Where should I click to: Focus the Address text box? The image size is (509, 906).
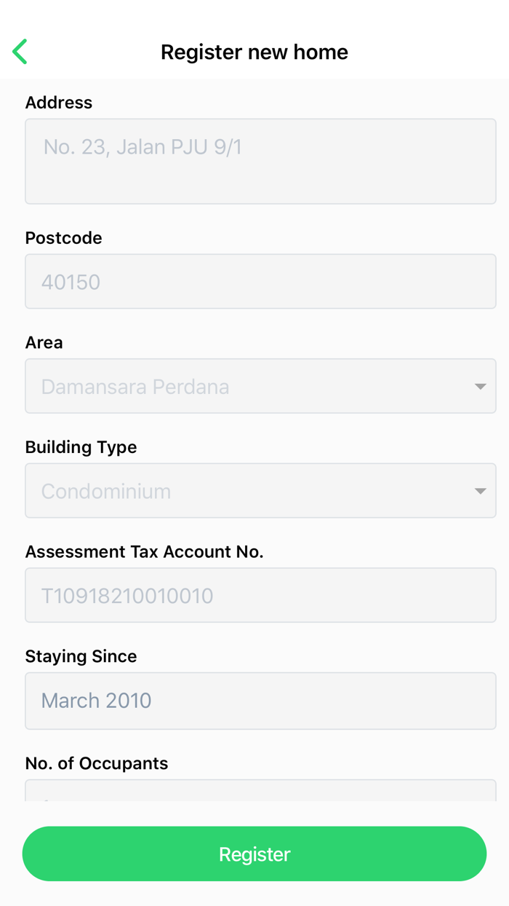tap(260, 162)
